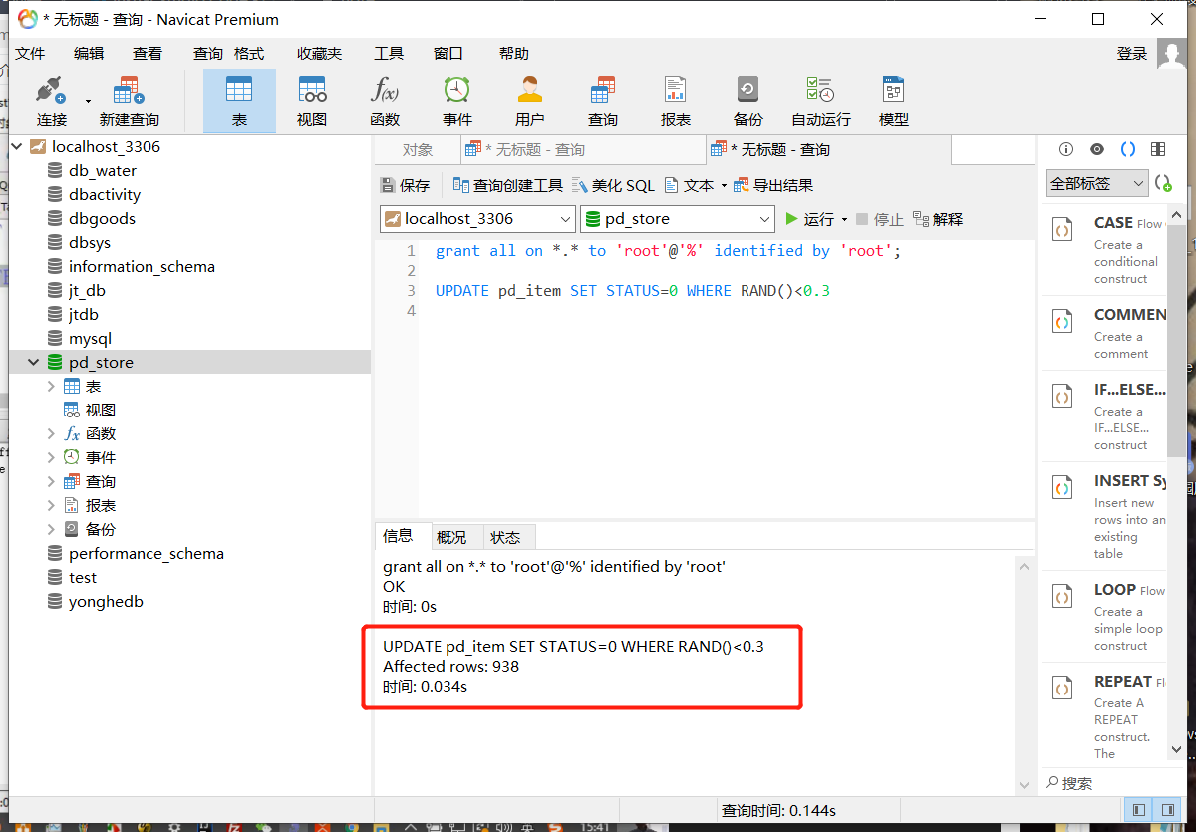1196x832 pixels.
Task: Switch to the 对象 (Objects) tab
Action: [x=418, y=150]
